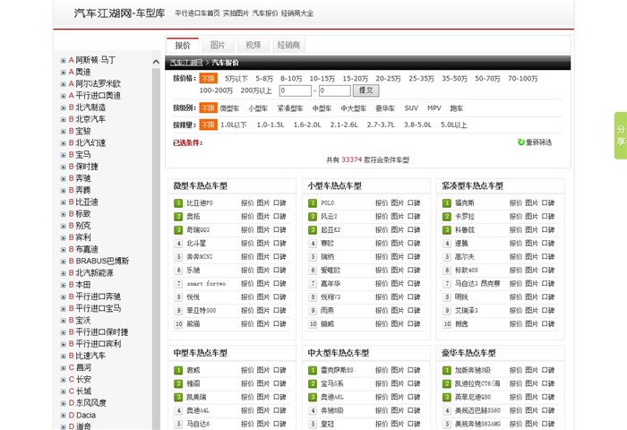Open 图片 for 北斗星

(x=262, y=243)
